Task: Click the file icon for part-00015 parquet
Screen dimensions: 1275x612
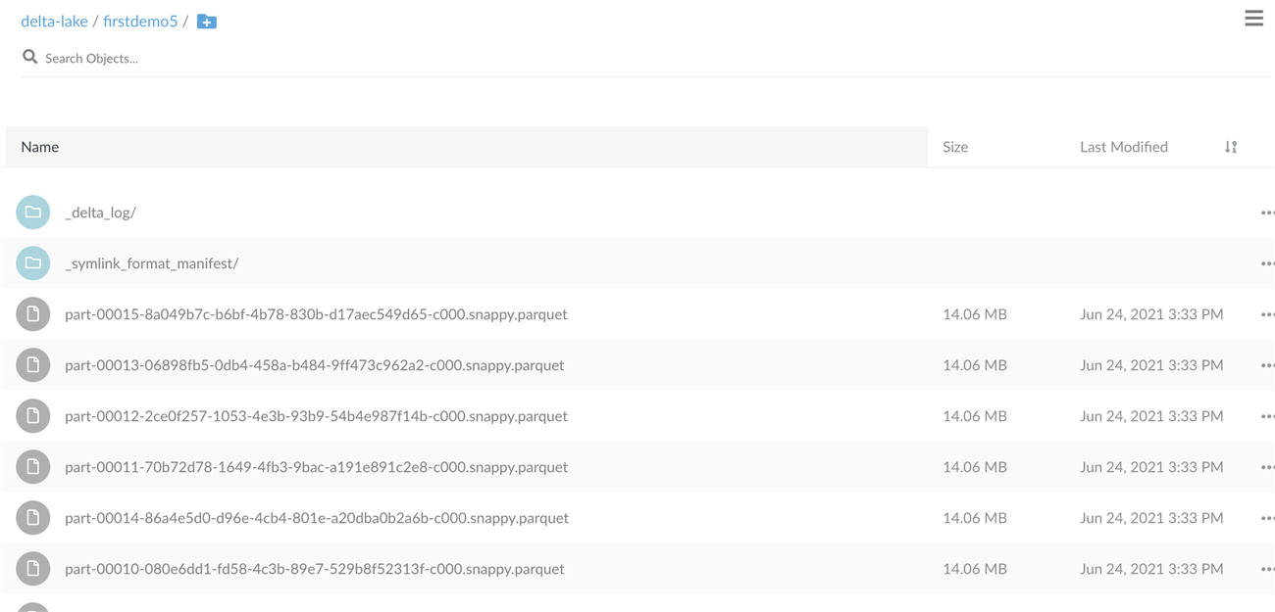Action: coord(32,313)
